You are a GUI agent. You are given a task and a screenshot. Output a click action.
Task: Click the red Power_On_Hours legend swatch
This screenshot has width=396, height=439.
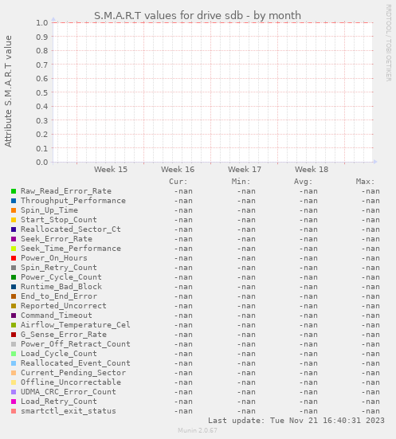pyautogui.click(x=14, y=258)
